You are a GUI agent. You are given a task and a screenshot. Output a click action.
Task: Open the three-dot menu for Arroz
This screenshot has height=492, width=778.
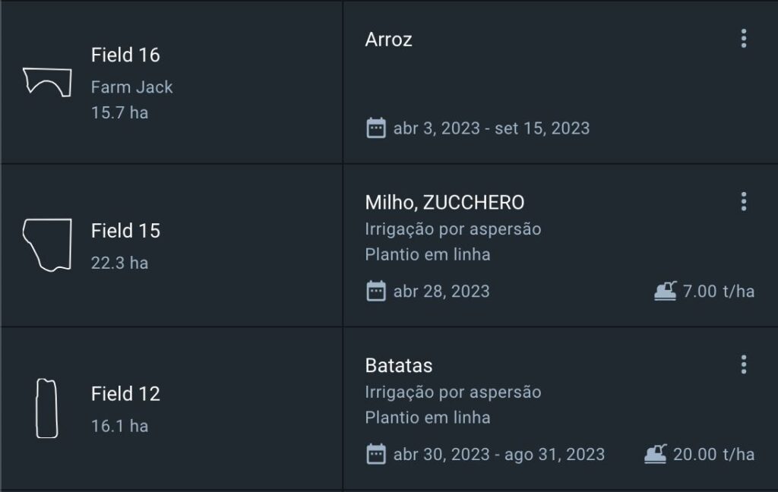tap(744, 39)
